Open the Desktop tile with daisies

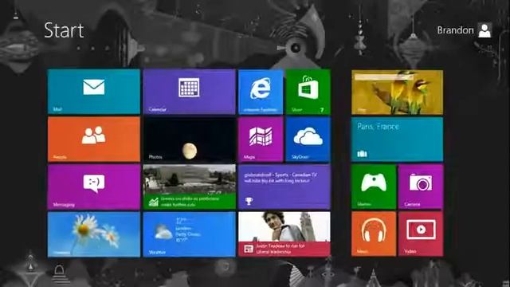94,234
